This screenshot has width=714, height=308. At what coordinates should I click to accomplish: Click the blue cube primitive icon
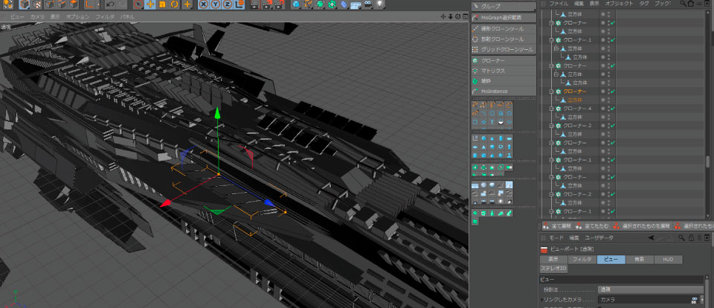(x=295, y=4)
